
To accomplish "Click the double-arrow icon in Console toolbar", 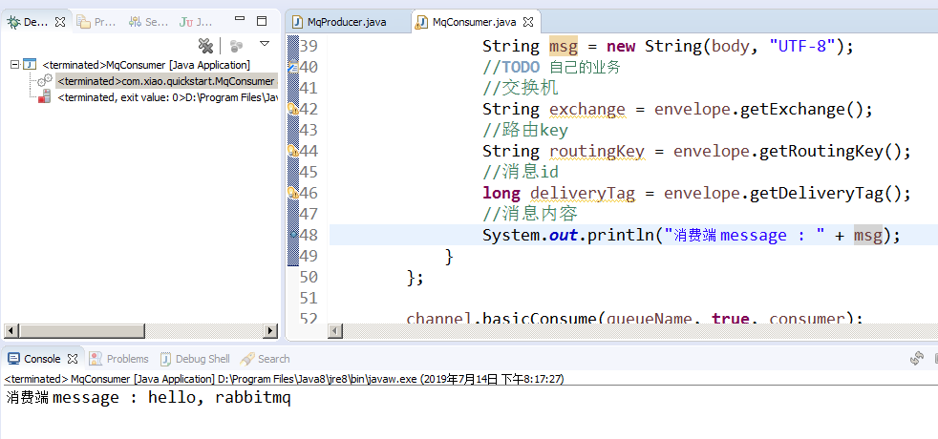I will tap(916, 359).
